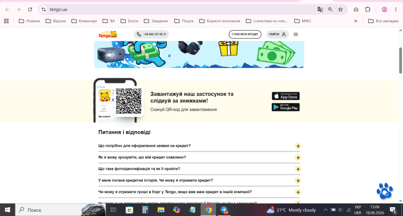Screen dimensions: 403x216
Task: Click the Tengo logo
Action: [x=108, y=35]
